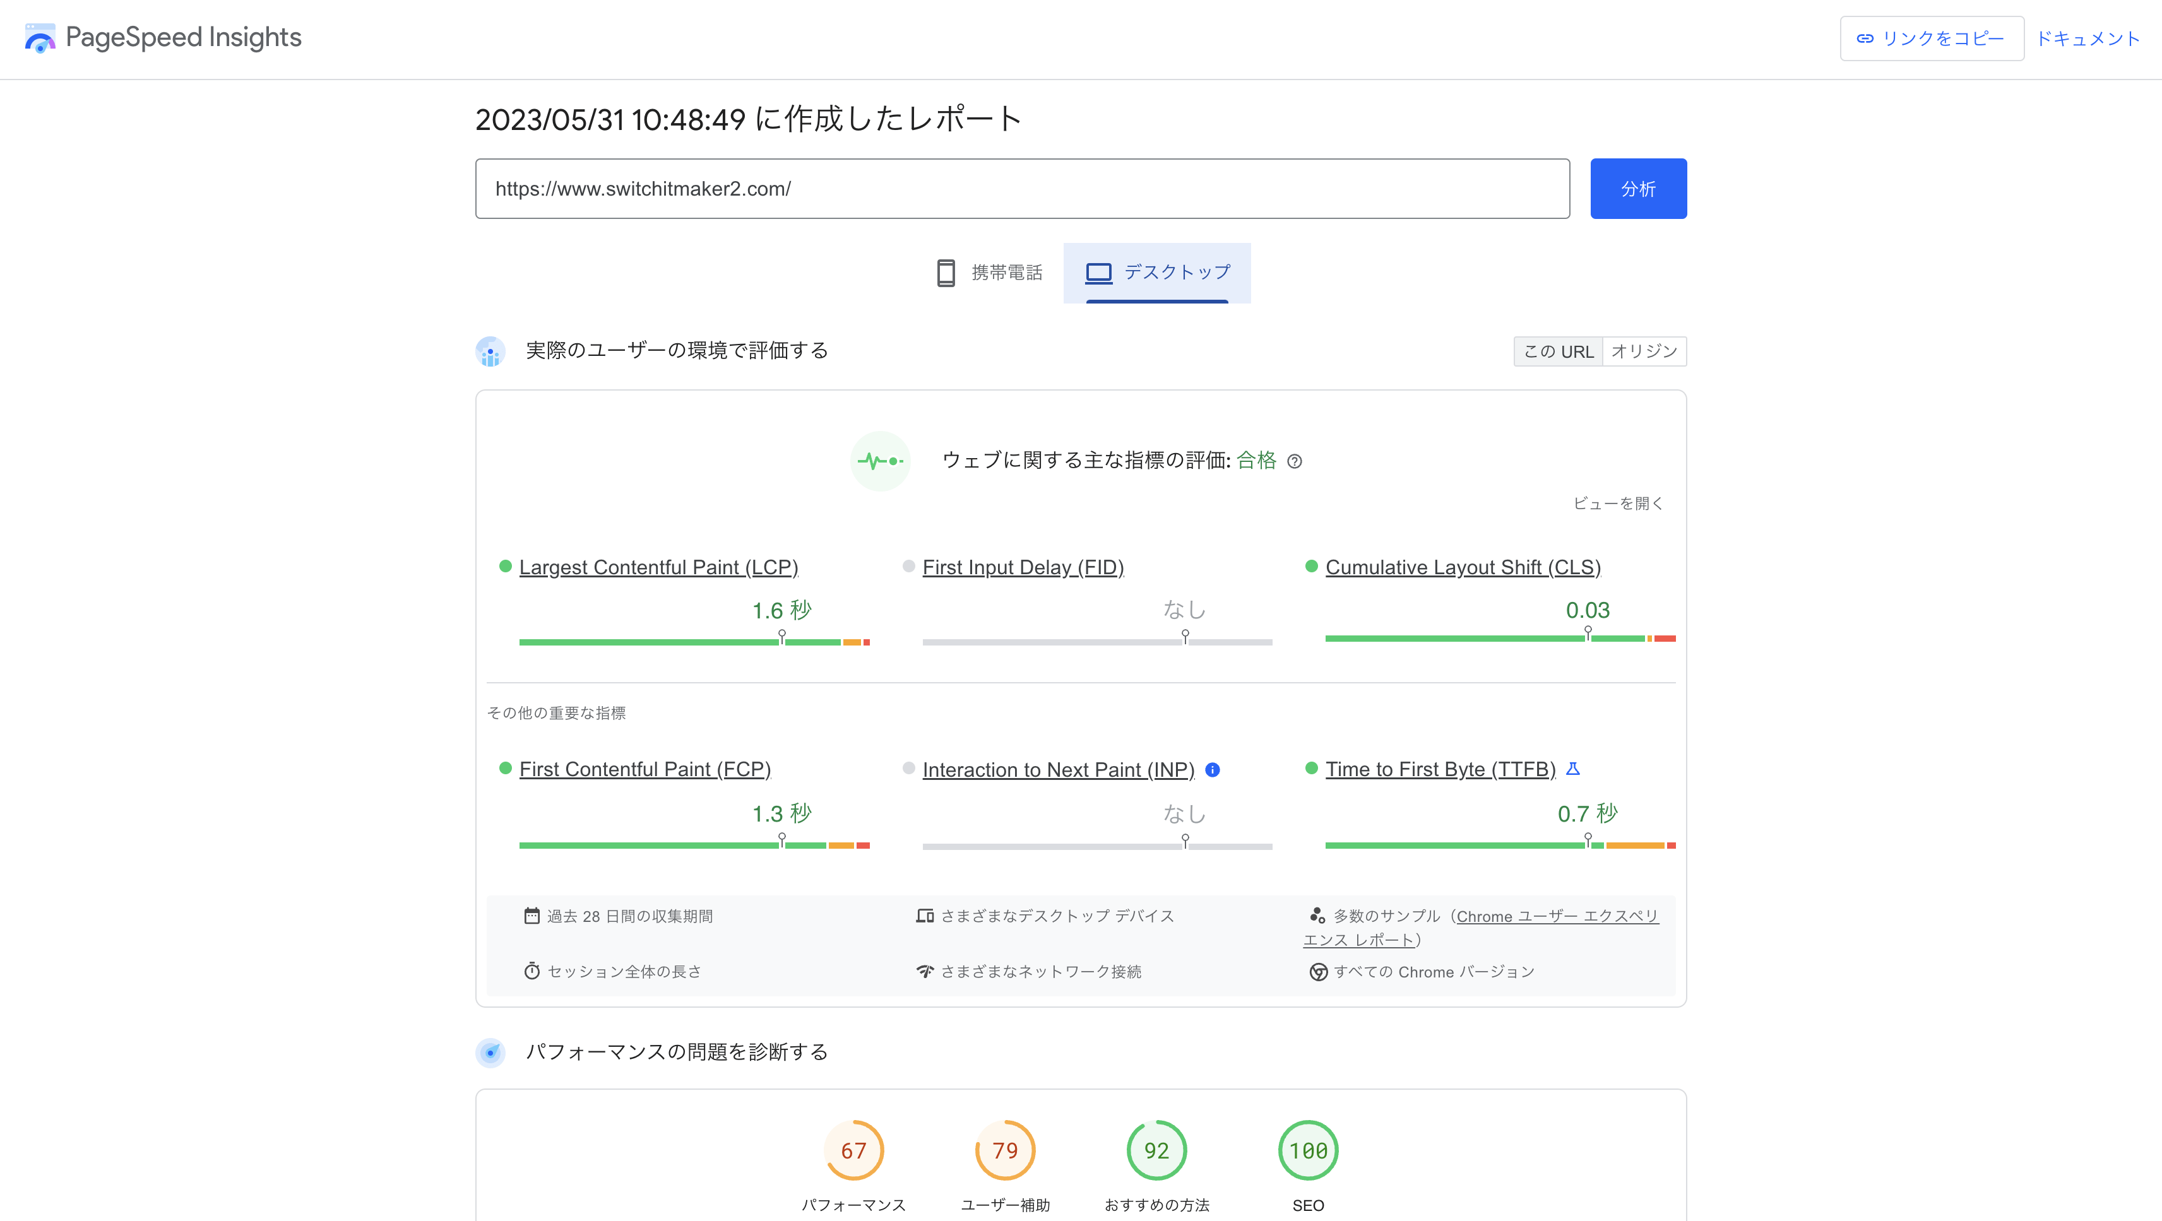The width and height of the screenshot is (2162, 1221).
Task: Click the CLS distribution bar
Action: pos(1500,639)
